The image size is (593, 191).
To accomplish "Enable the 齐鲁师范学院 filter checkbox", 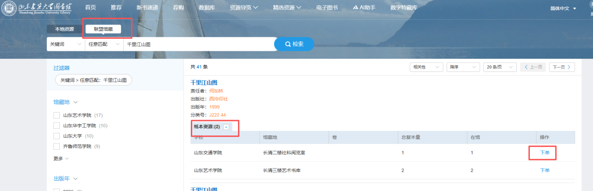I will tap(57, 146).
